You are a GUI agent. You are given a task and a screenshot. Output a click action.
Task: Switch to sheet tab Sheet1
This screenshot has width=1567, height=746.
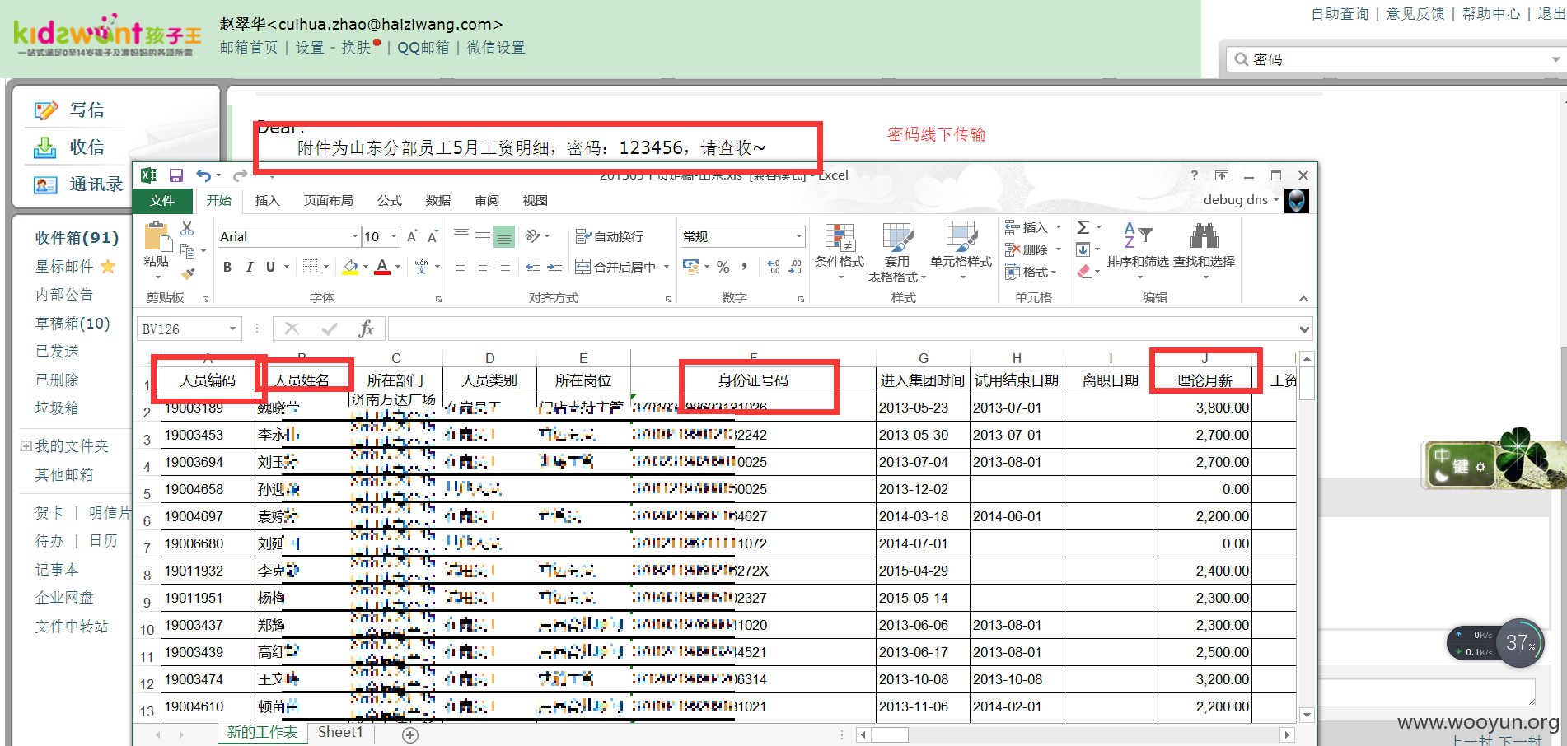(x=340, y=732)
